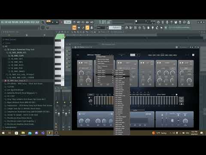Open the plugin picker plug icon
The height and width of the screenshot is (155, 206).
(x=153, y=28)
